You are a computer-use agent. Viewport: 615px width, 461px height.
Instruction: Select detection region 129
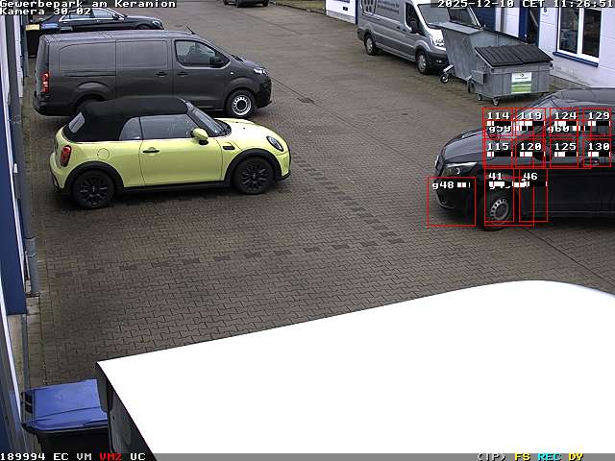pyautogui.click(x=598, y=122)
